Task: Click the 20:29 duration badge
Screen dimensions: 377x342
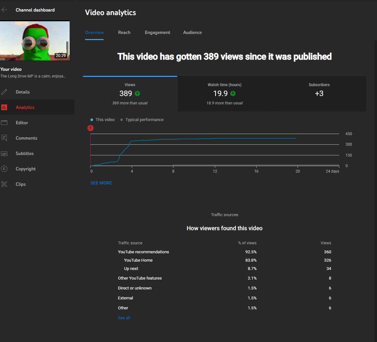Action: click(x=61, y=55)
